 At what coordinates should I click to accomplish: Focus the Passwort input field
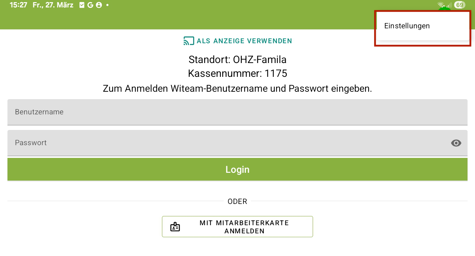[x=227, y=143]
